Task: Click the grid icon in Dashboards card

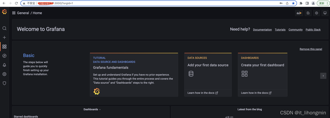Action: (x=244, y=74)
